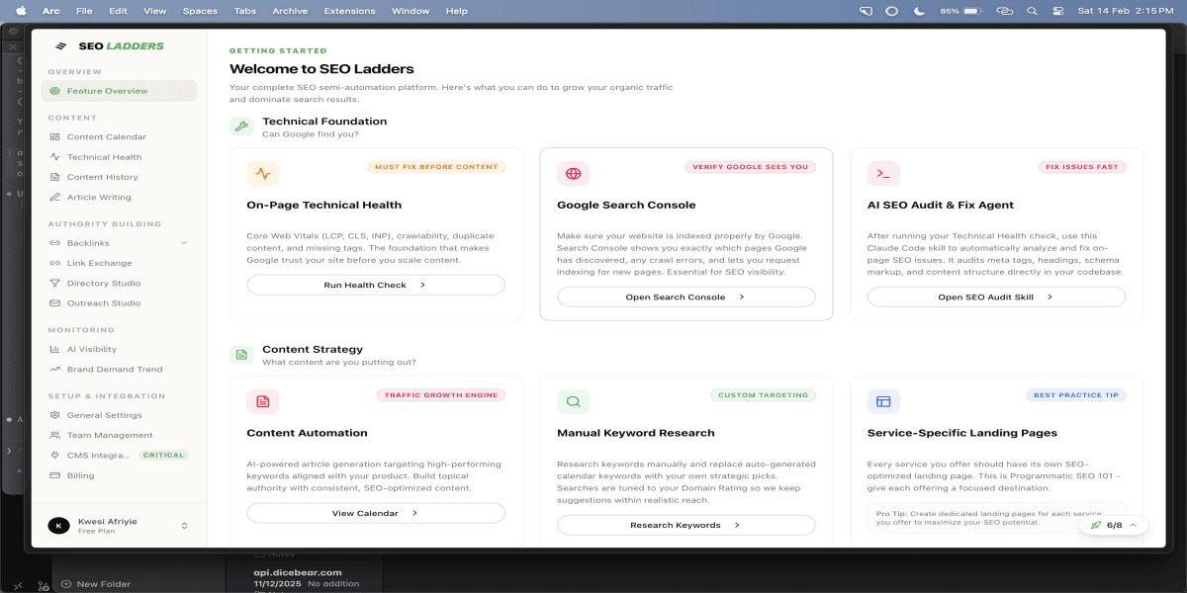Click the Content Automation document icon
Viewport: 1187px width, 593px height.
pyautogui.click(x=263, y=401)
